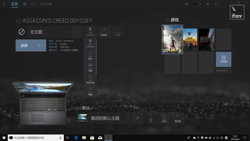Screen dimensions: 250x141
Task: Choose the 竞赛 racing audio preset
Action: (x=90, y=68)
